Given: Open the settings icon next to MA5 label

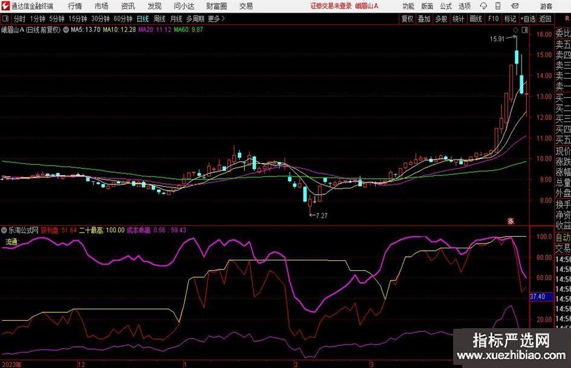Looking at the screenshot, I should coord(66,29).
